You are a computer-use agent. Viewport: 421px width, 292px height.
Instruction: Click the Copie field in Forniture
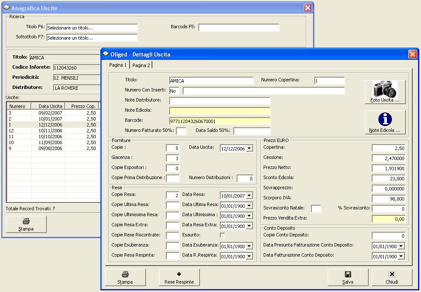click(x=173, y=148)
